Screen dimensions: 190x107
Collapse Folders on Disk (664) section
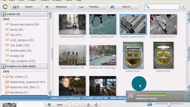tap(4, 66)
